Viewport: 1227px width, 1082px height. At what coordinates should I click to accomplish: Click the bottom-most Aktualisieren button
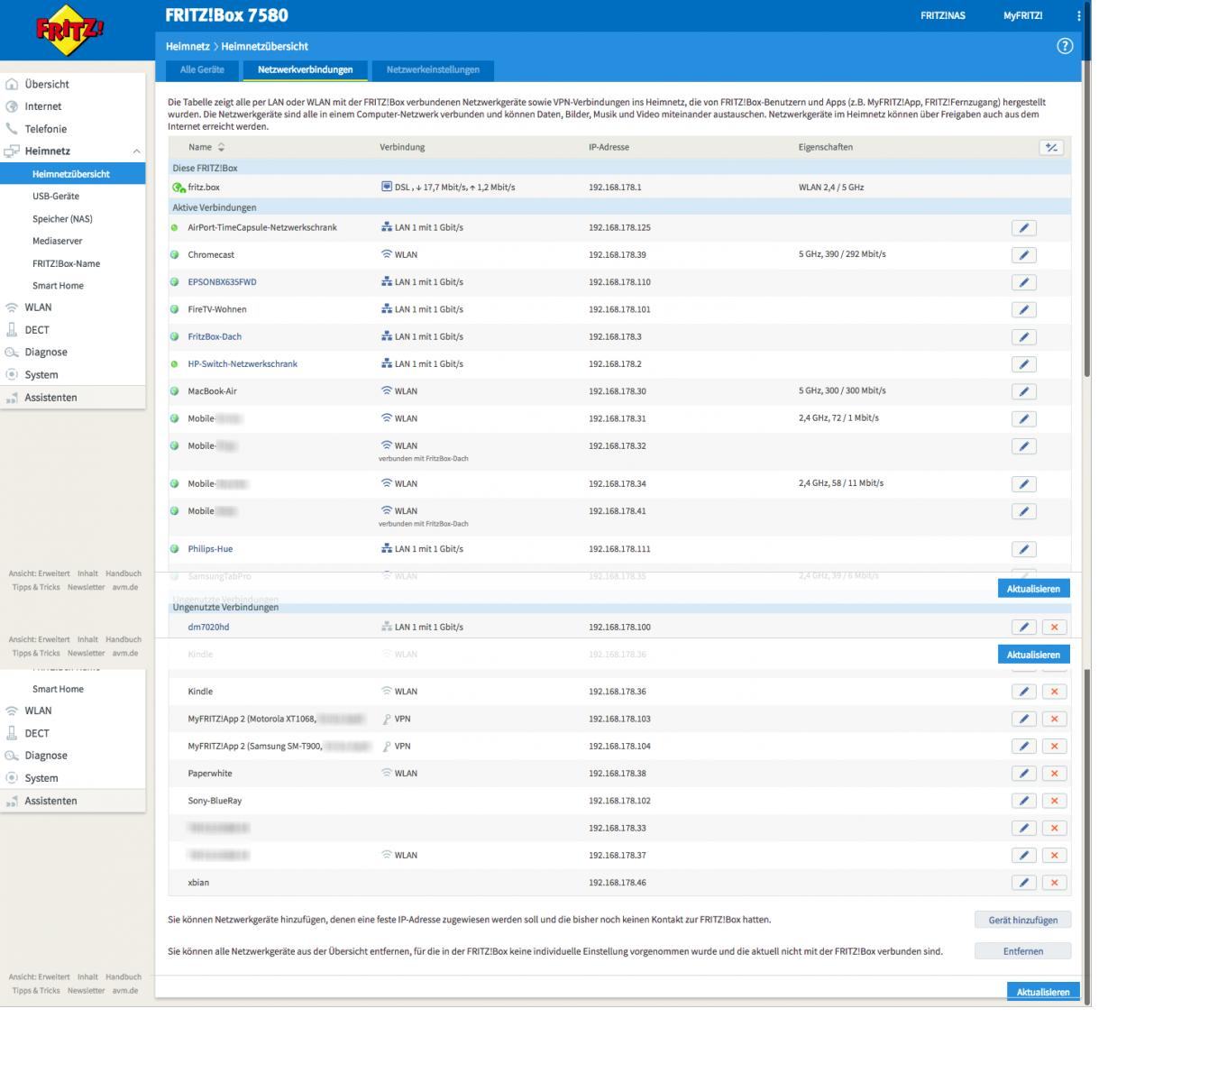(1043, 992)
